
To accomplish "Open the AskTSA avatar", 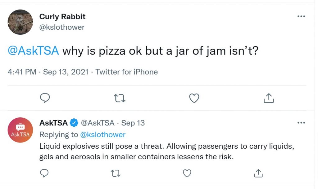I will 20,130.
